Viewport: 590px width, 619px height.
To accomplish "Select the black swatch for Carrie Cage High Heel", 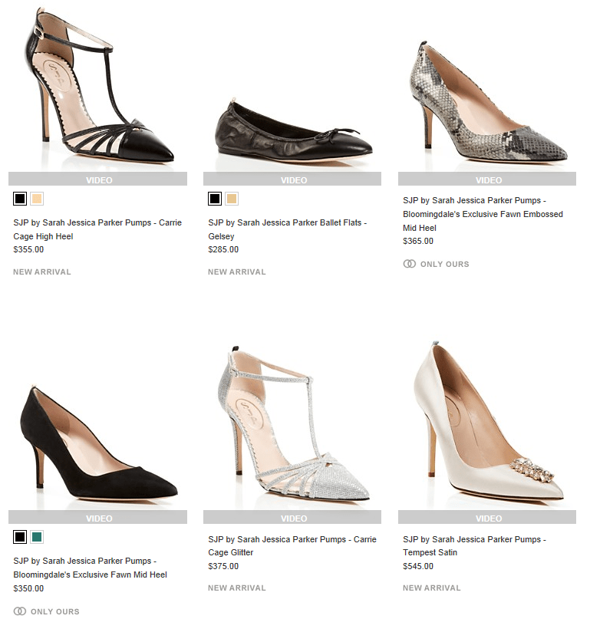I will 19,198.
